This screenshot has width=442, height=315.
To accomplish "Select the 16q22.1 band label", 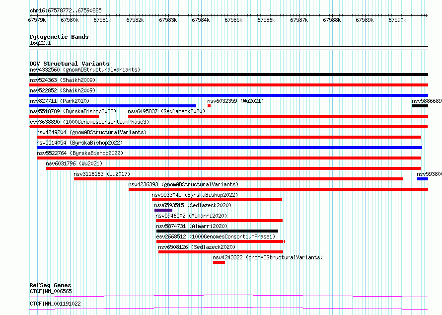I will click(x=40, y=43).
